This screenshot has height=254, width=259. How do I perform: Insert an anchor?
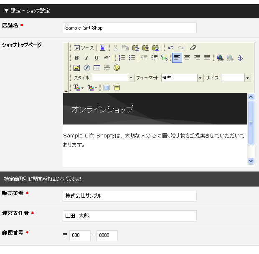(240, 58)
